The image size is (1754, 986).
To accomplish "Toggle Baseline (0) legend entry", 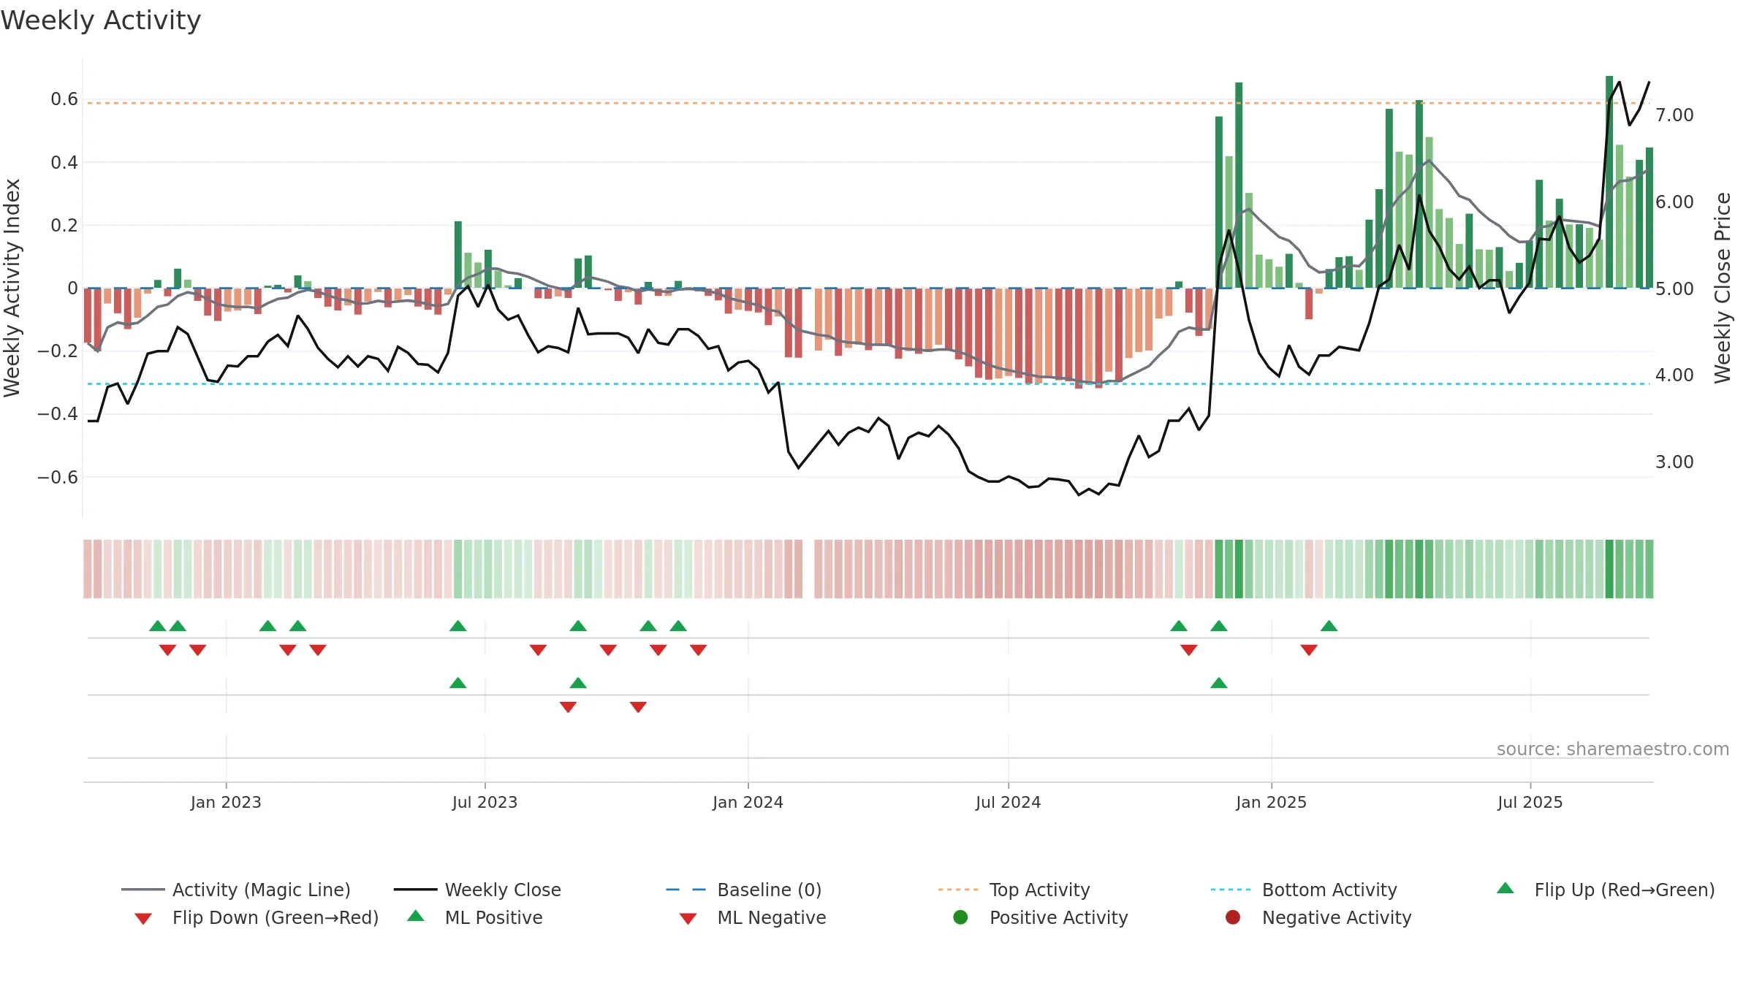I will (744, 890).
